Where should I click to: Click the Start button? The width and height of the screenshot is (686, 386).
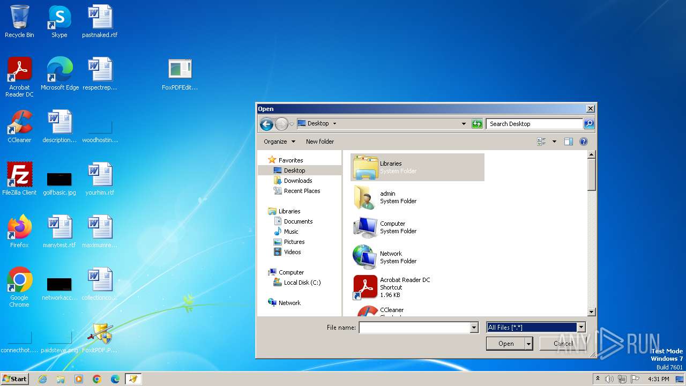coord(14,378)
